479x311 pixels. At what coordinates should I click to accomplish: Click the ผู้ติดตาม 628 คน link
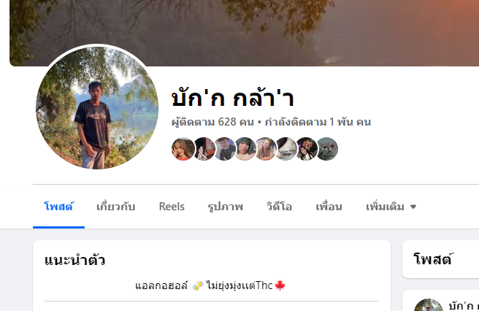pyautogui.click(x=212, y=122)
